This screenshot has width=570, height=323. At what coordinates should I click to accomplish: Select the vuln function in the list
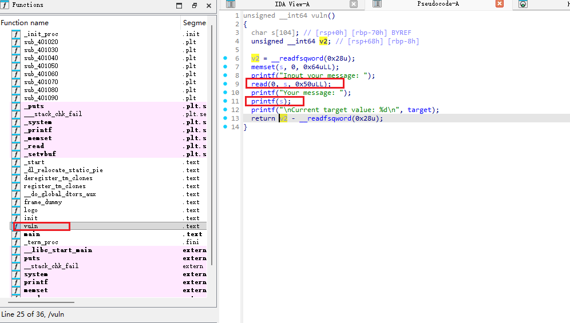click(31, 226)
